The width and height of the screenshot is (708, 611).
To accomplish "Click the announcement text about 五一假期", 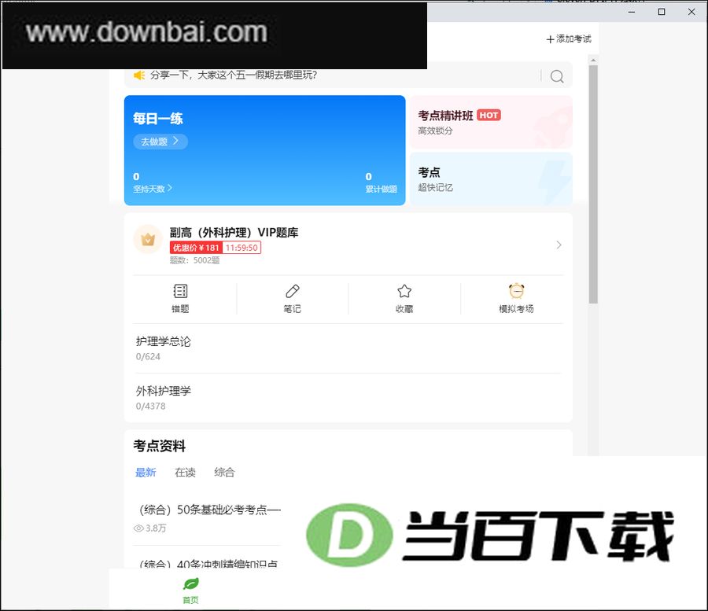I will click(234, 75).
